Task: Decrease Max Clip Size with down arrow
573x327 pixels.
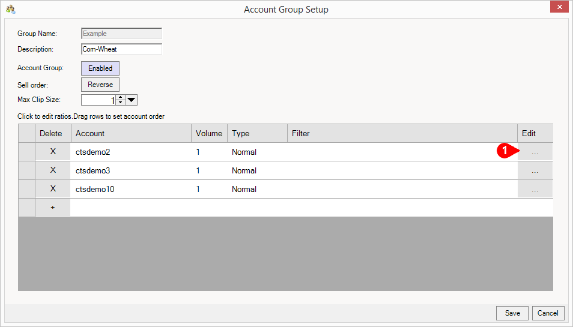Action: [121, 103]
